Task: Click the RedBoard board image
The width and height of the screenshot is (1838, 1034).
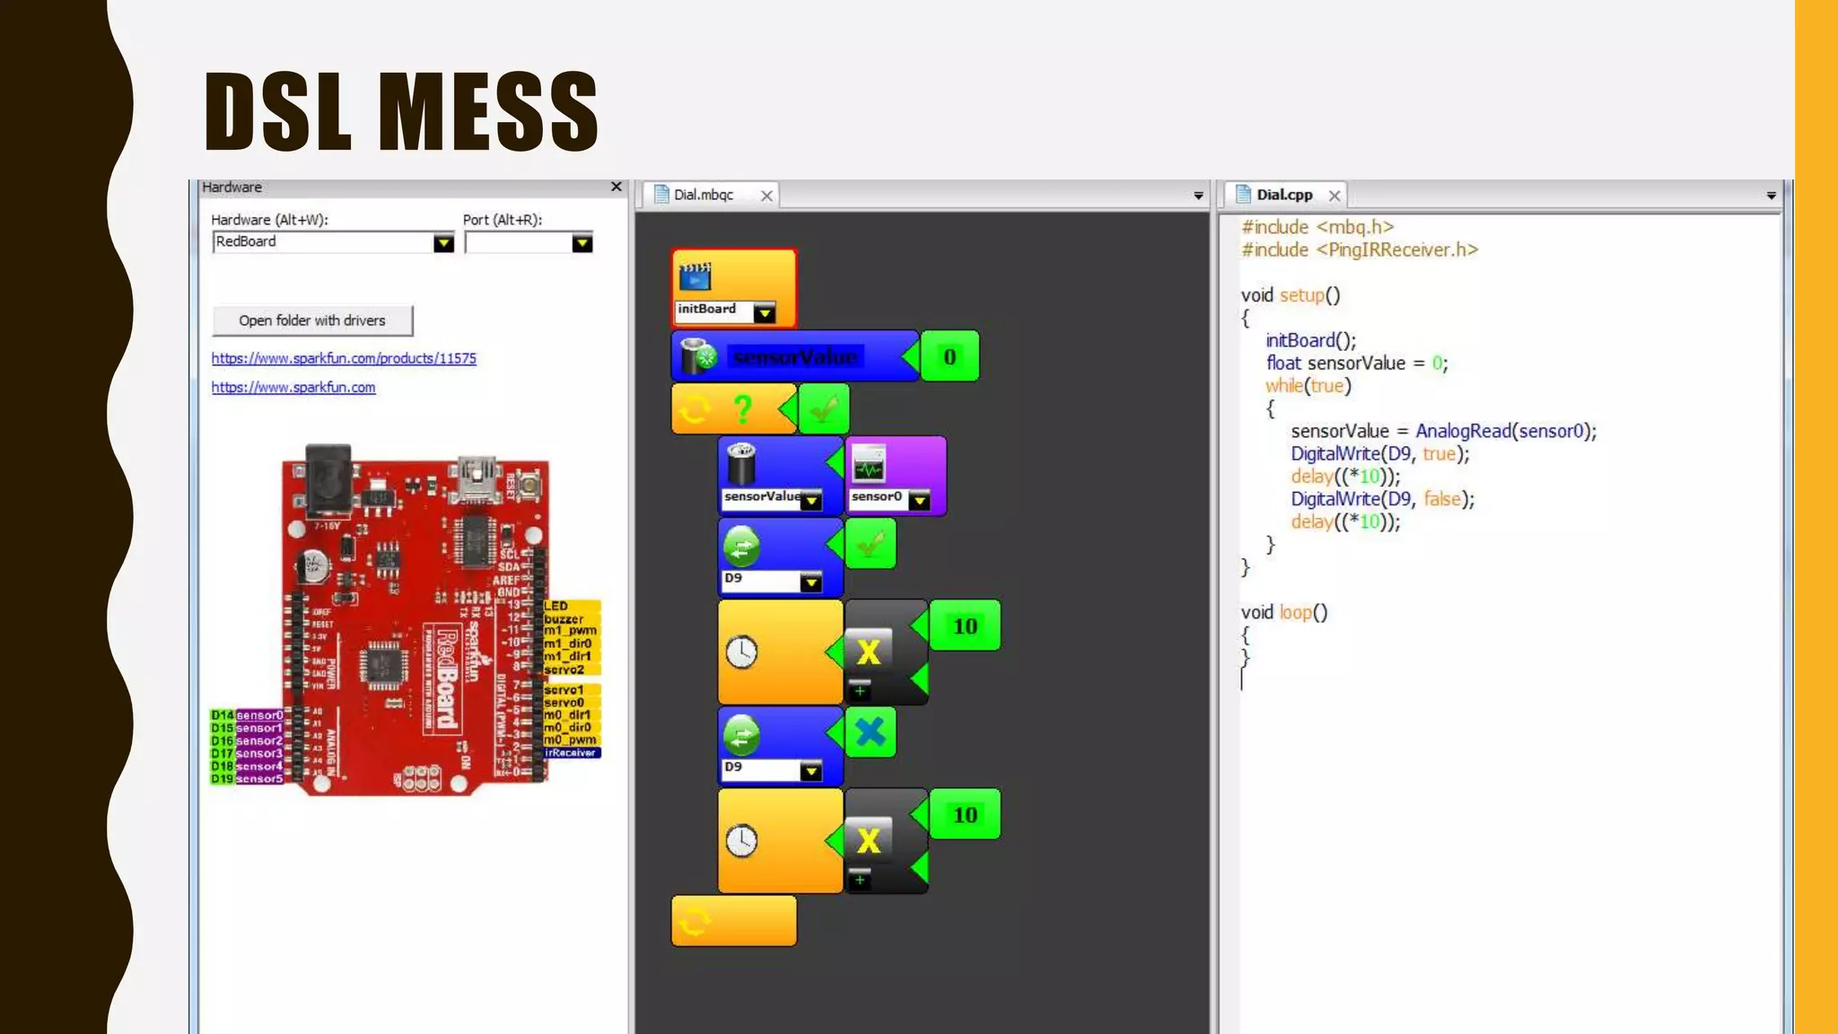Action: 413,619
